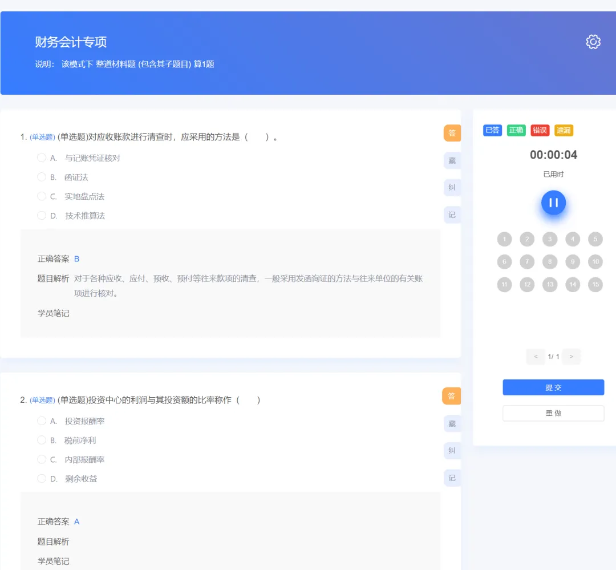The width and height of the screenshot is (616, 570).
Task: Click the 答 answer button for question 2
Action: tap(451, 396)
